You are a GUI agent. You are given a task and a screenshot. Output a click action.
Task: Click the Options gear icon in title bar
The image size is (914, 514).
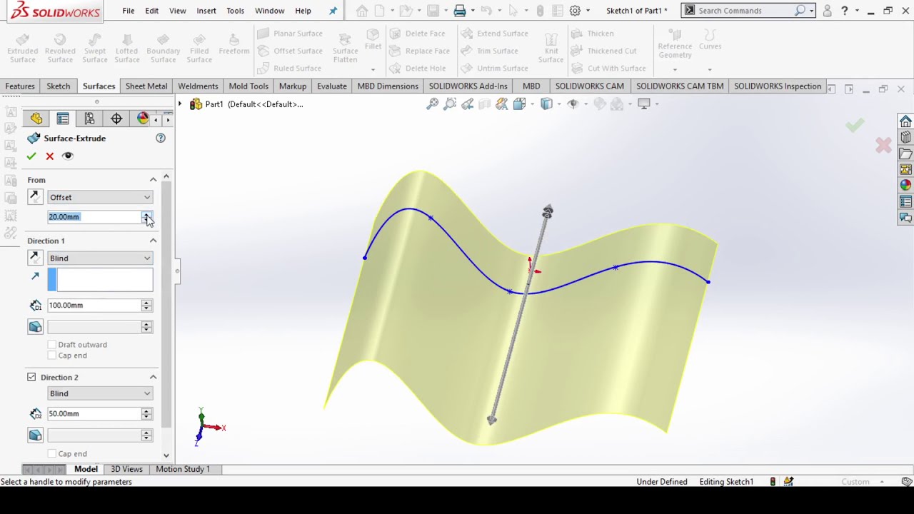[575, 11]
